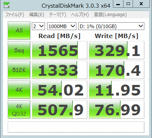Click the Read [MB/s] column header
This screenshot has height=138, width=152.
pos(60,36)
